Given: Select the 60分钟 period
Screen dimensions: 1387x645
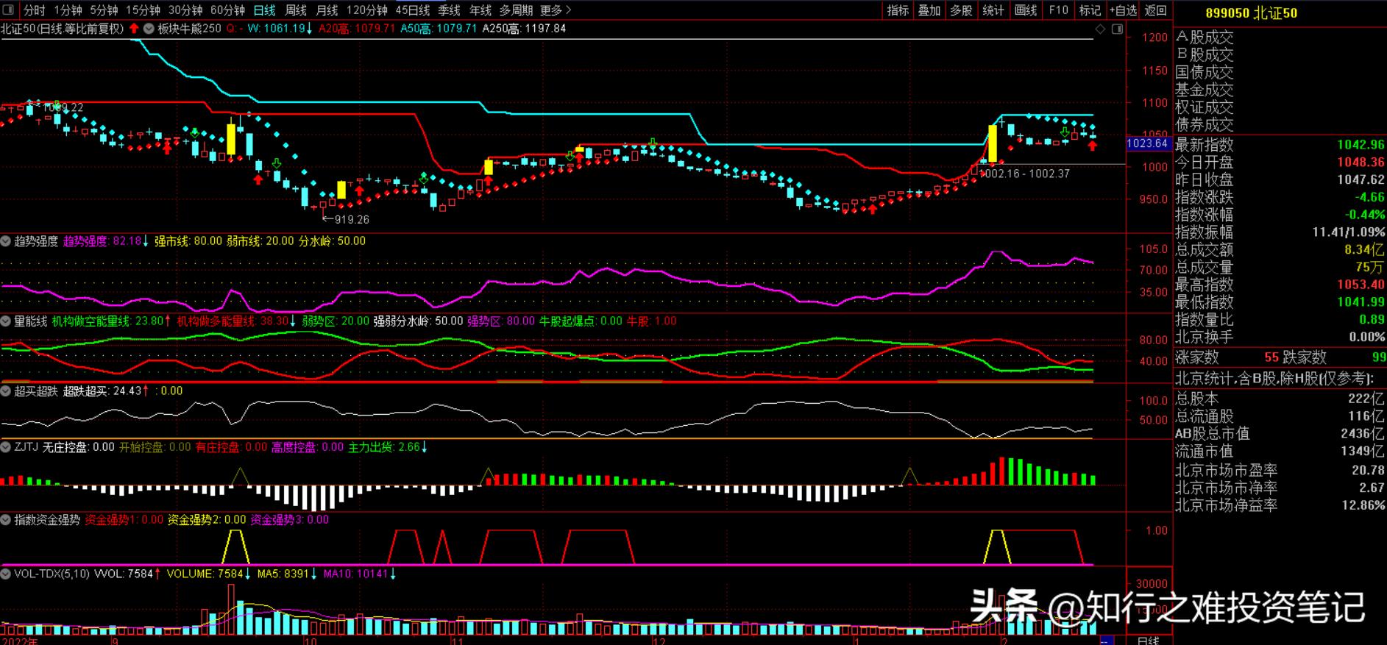Looking at the screenshot, I should 227,10.
